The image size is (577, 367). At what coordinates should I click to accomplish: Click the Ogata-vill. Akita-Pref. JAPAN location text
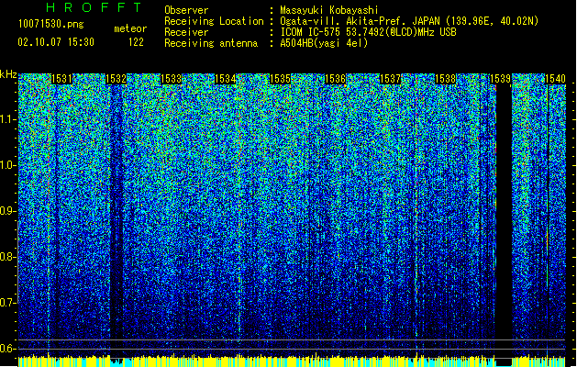(x=409, y=21)
